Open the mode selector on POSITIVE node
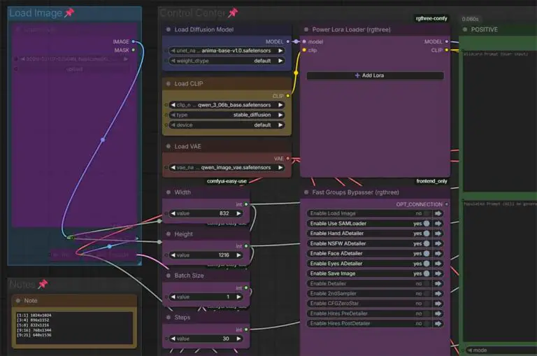Image resolution: width=537 pixels, height=356 pixels. [502, 350]
